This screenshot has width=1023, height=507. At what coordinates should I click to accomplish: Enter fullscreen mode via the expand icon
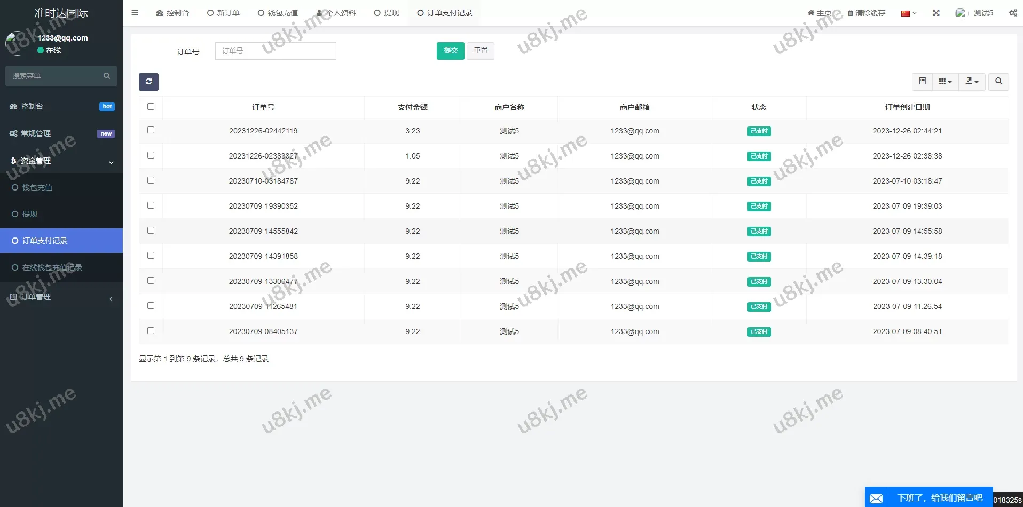click(x=936, y=13)
